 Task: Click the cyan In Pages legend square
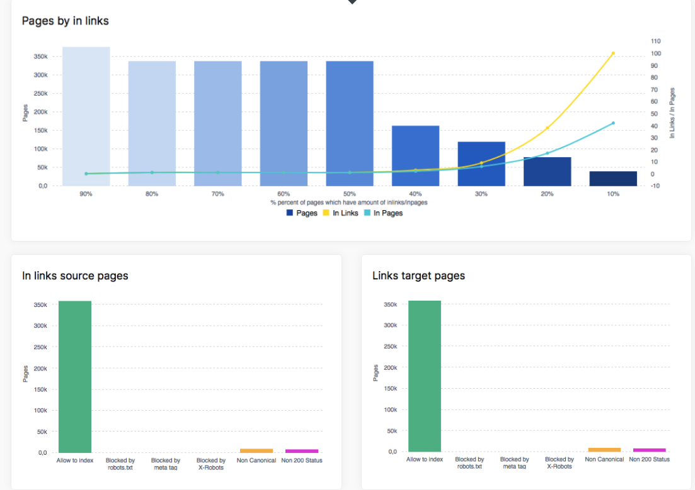click(x=367, y=213)
